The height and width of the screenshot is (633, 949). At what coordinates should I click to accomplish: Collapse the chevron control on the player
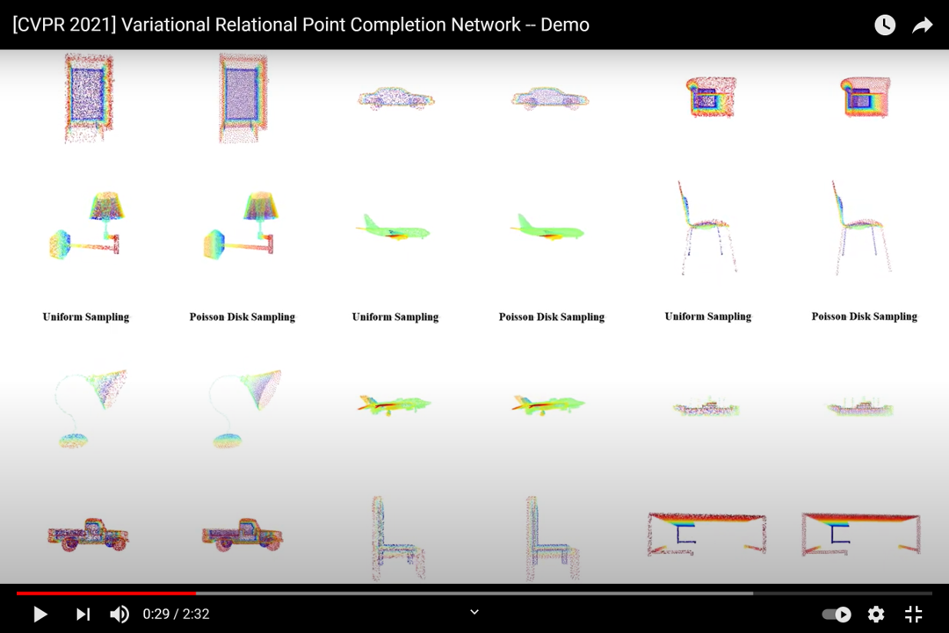click(x=474, y=612)
